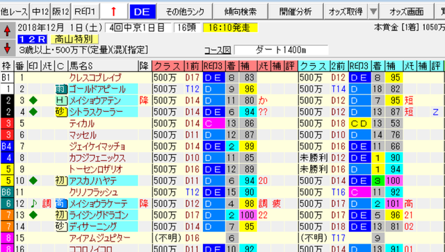Open the コース図 link
Image resolution: width=445 pixels, height=252 pixels.
(x=218, y=50)
